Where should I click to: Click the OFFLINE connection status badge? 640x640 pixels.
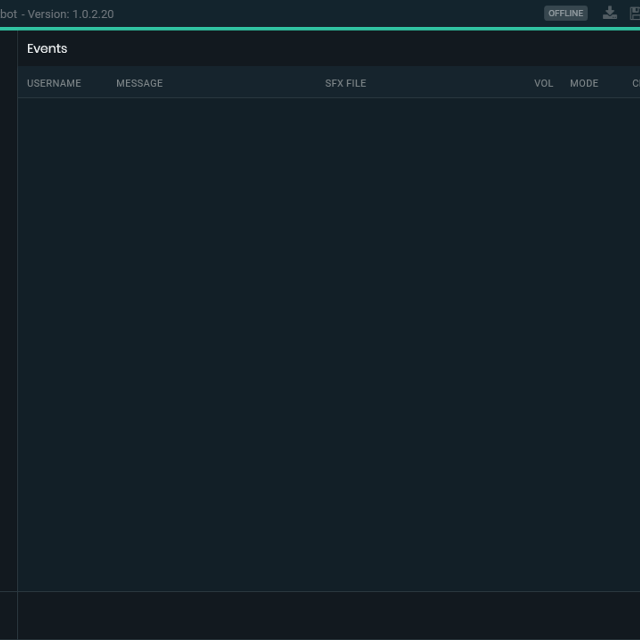[565, 13]
